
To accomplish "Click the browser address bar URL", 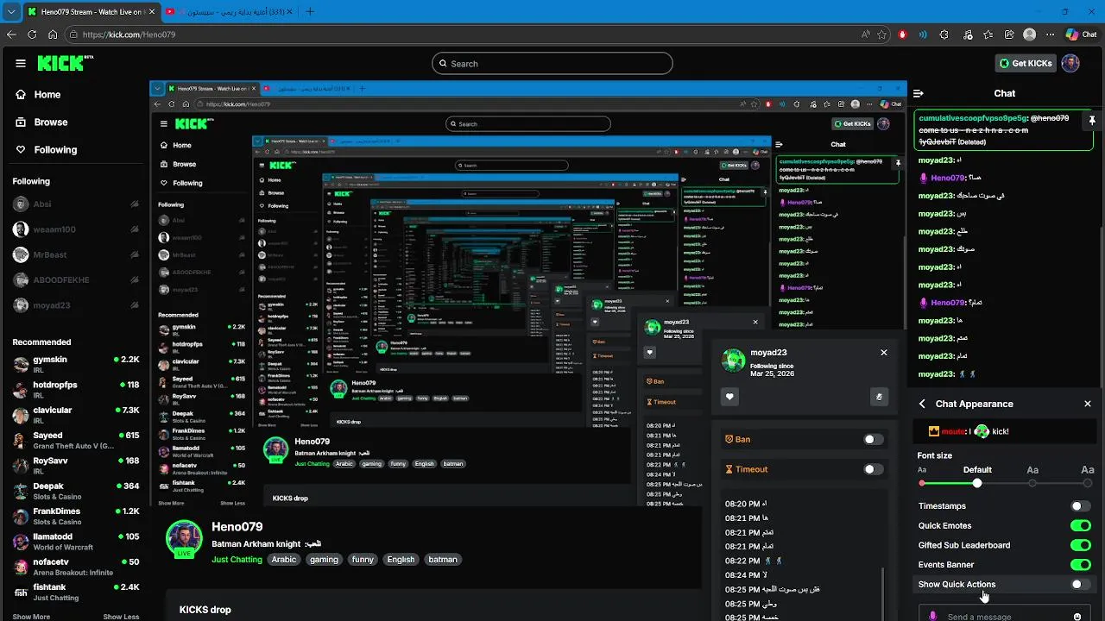I will [129, 34].
